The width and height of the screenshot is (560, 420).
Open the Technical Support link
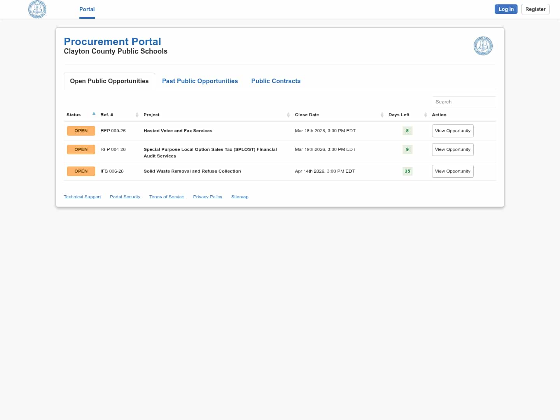(x=82, y=197)
